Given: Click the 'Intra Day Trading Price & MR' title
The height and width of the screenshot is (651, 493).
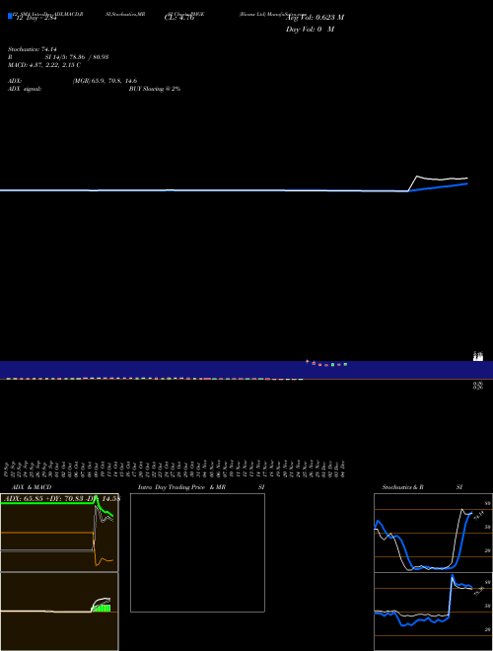Looking at the screenshot, I should click(181, 487).
